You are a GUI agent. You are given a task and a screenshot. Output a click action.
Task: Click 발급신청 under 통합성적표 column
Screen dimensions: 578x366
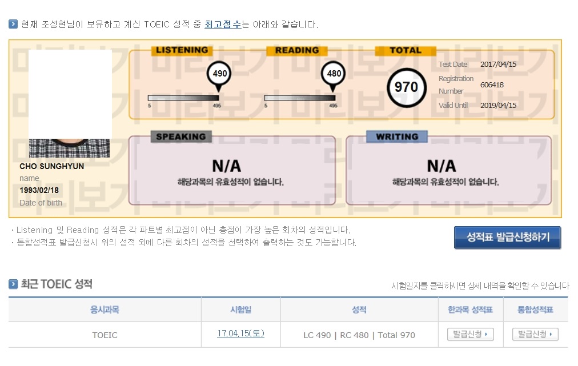(535, 334)
